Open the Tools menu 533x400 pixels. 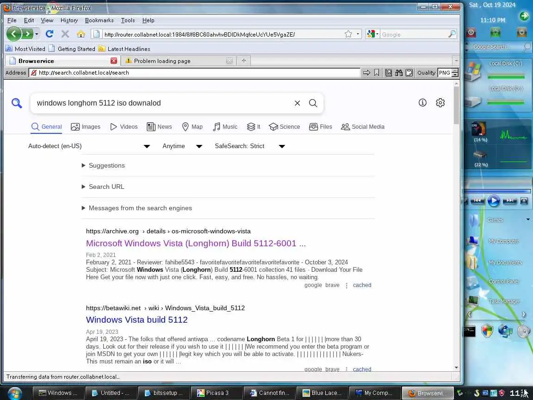tap(128, 20)
